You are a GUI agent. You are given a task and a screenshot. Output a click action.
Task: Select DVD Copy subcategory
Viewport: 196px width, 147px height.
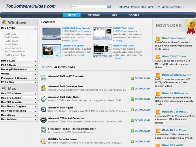point(11,34)
